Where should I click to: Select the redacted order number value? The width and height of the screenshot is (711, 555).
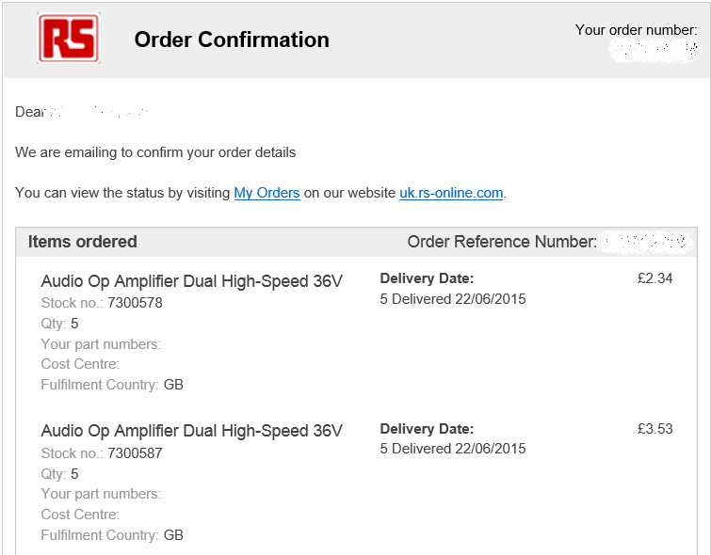click(654, 51)
